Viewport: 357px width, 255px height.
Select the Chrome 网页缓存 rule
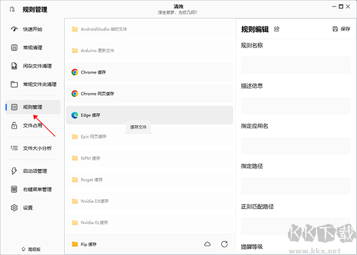(x=149, y=93)
